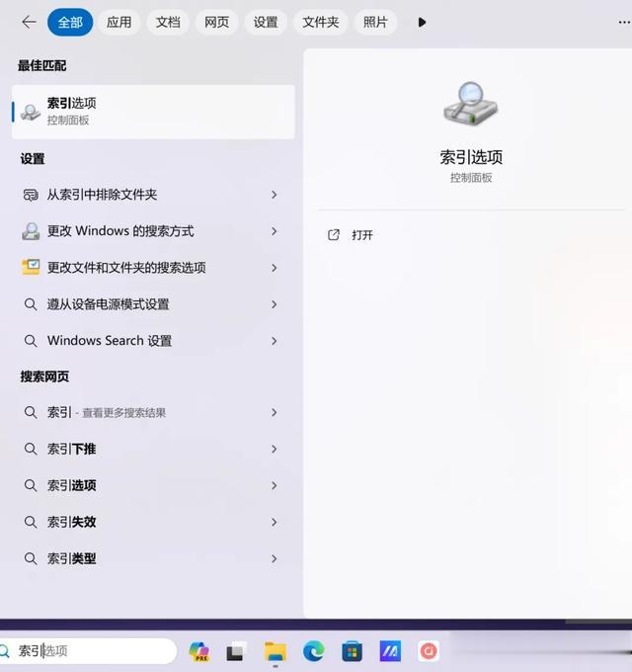The height and width of the screenshot is (672, 632).
Task: Open File Explorer from the taskbar
Action: (275, 652)
